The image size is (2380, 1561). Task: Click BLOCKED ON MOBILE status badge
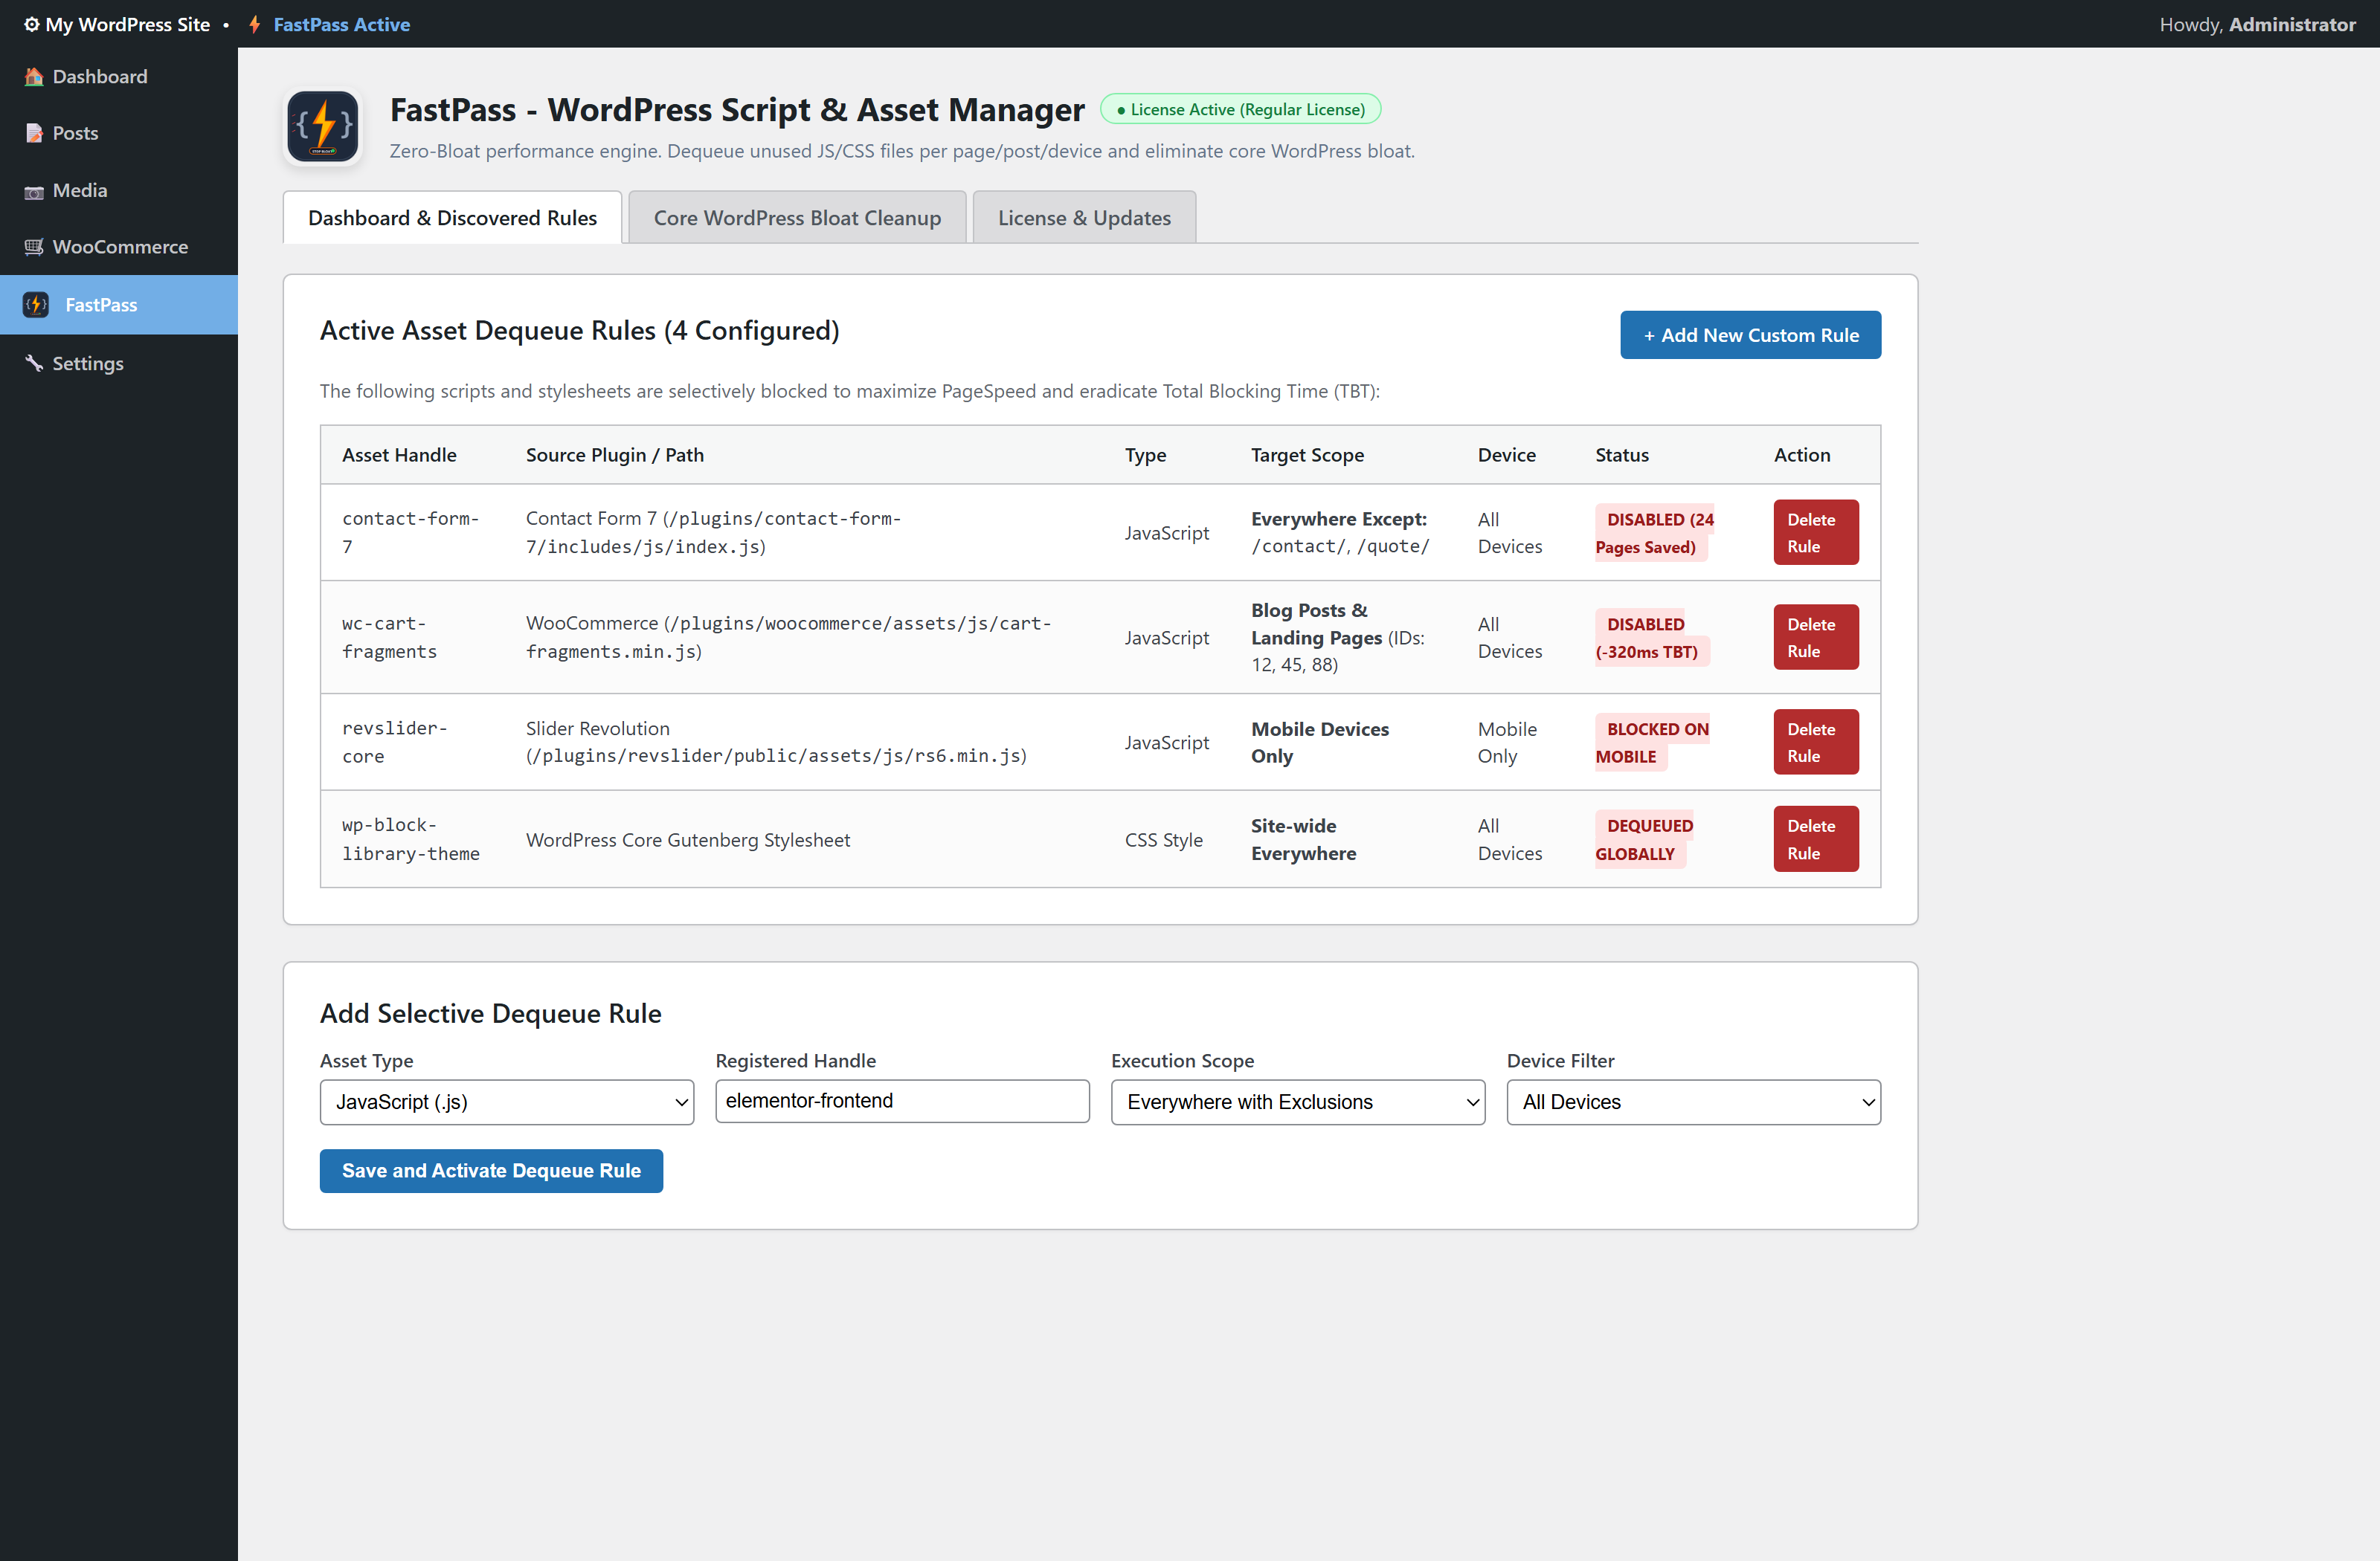pyautogui.click(x=1652, y=743)
